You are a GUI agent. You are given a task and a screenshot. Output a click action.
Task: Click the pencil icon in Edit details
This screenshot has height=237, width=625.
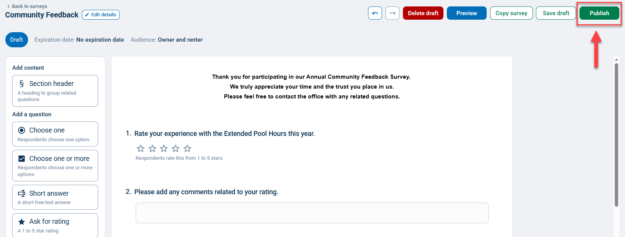[87, 15]
